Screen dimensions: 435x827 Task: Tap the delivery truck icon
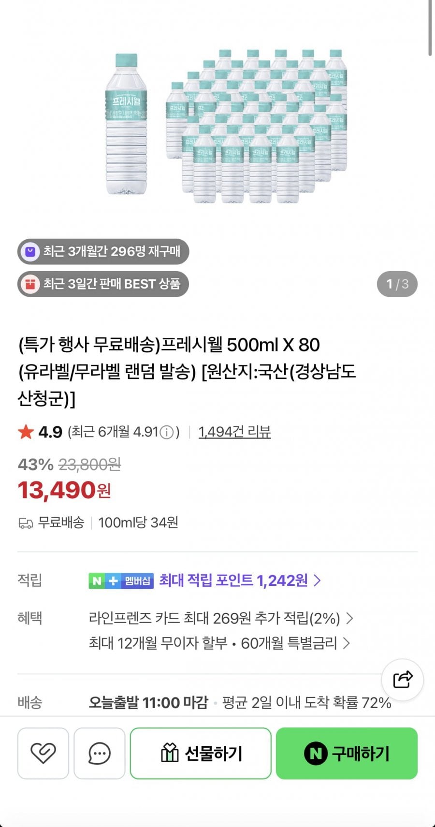(x=26, y=523)
